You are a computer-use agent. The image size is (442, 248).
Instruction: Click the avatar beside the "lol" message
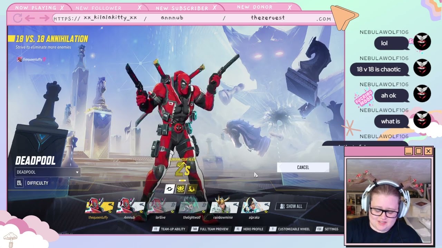(422, 42)
